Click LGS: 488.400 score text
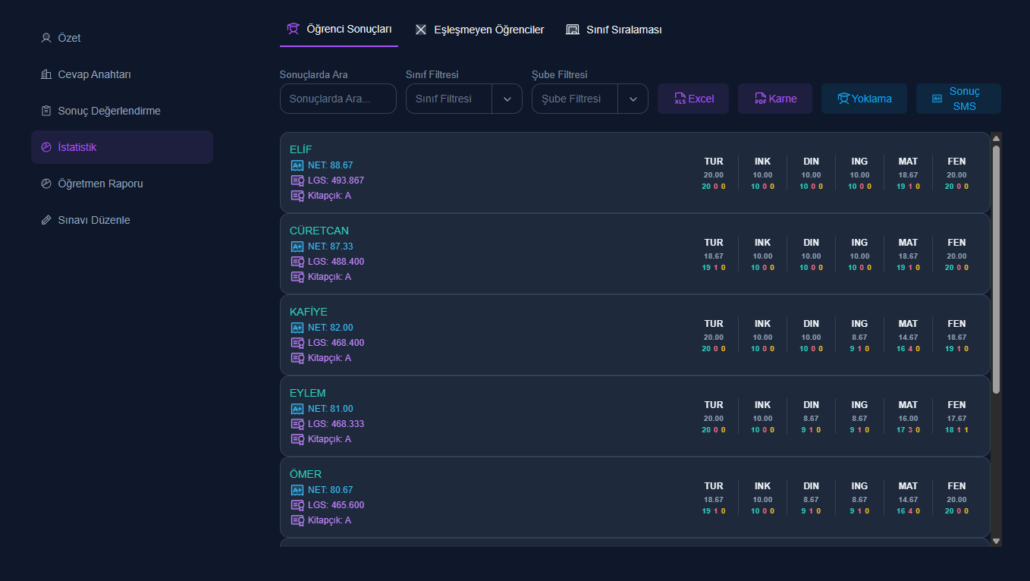Viewport: 1030px width, 581px height. [x=336, y=262]
